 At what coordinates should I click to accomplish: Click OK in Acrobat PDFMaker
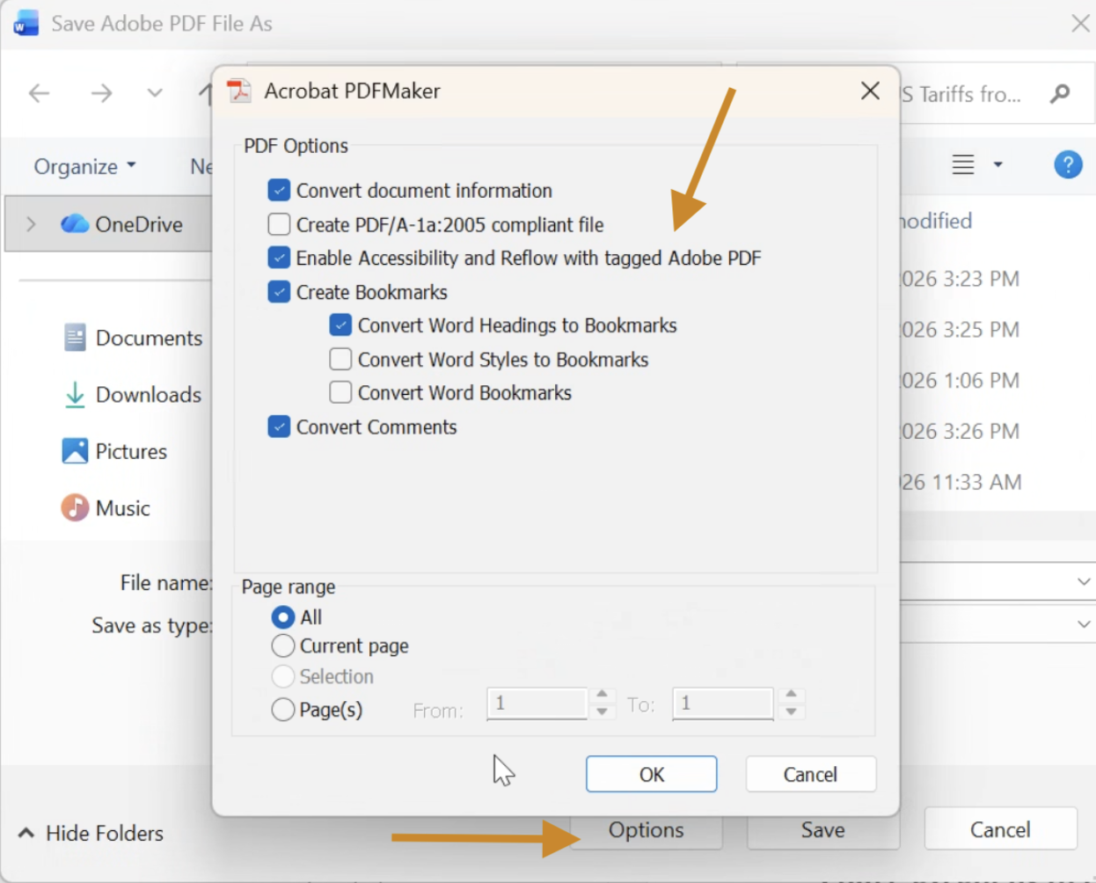pyautogui.click(x=652, y=774)
